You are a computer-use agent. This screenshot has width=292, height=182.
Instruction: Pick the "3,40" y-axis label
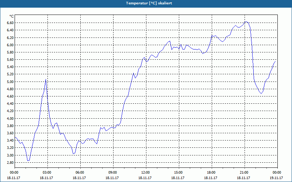[11, 141]
